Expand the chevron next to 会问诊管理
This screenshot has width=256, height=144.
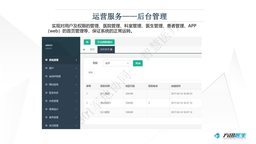click(76, 76)
